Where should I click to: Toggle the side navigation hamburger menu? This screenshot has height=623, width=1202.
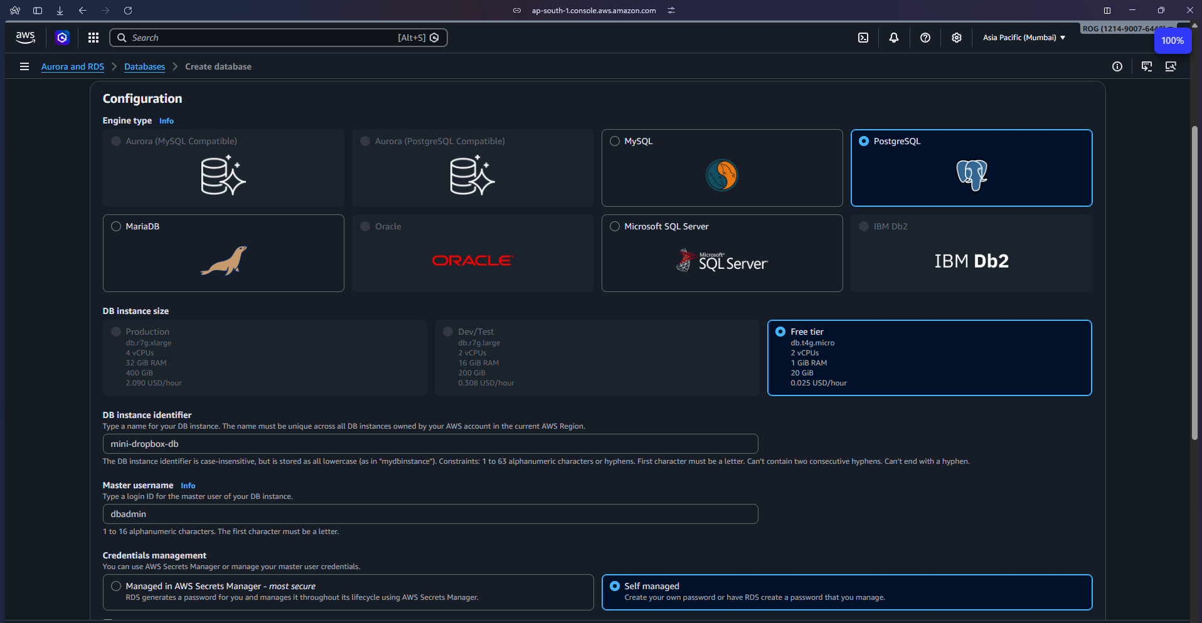tap(24, 66)
